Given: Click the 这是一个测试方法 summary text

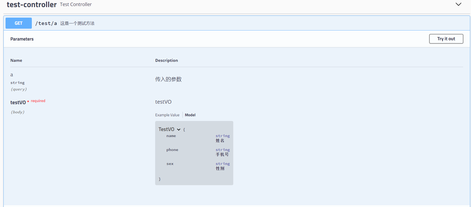Looking at the screenshot, I should click(77, 23).
